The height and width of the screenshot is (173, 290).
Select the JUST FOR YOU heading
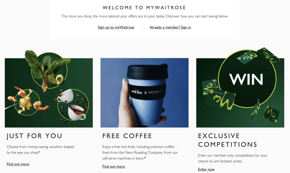34,136
